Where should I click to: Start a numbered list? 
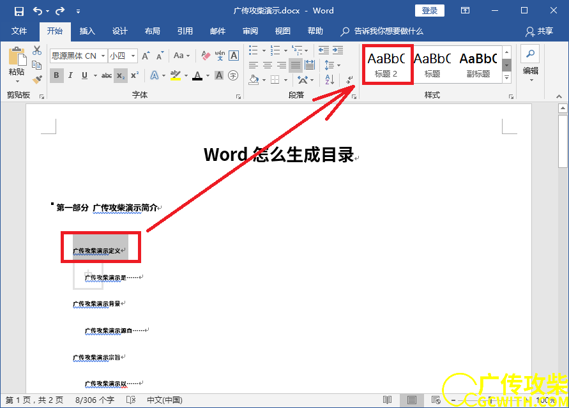(x=275, y=50)
